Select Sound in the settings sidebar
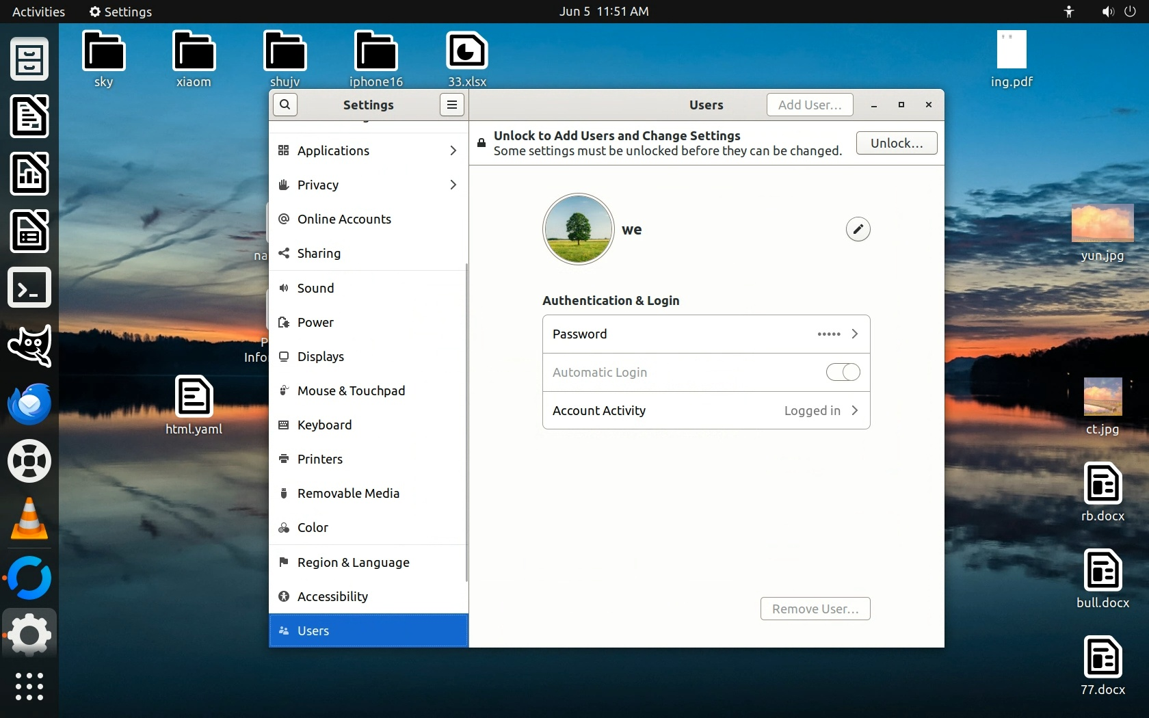1149x718 pixels. [316, 288]
